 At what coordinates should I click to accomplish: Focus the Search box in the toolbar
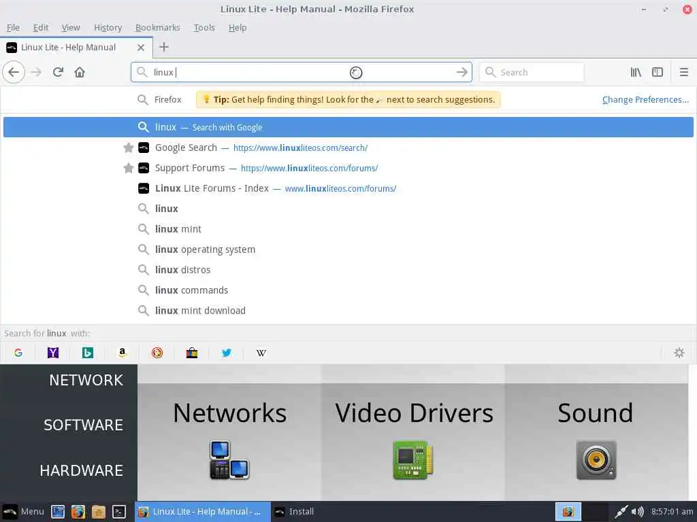[532, 72]
